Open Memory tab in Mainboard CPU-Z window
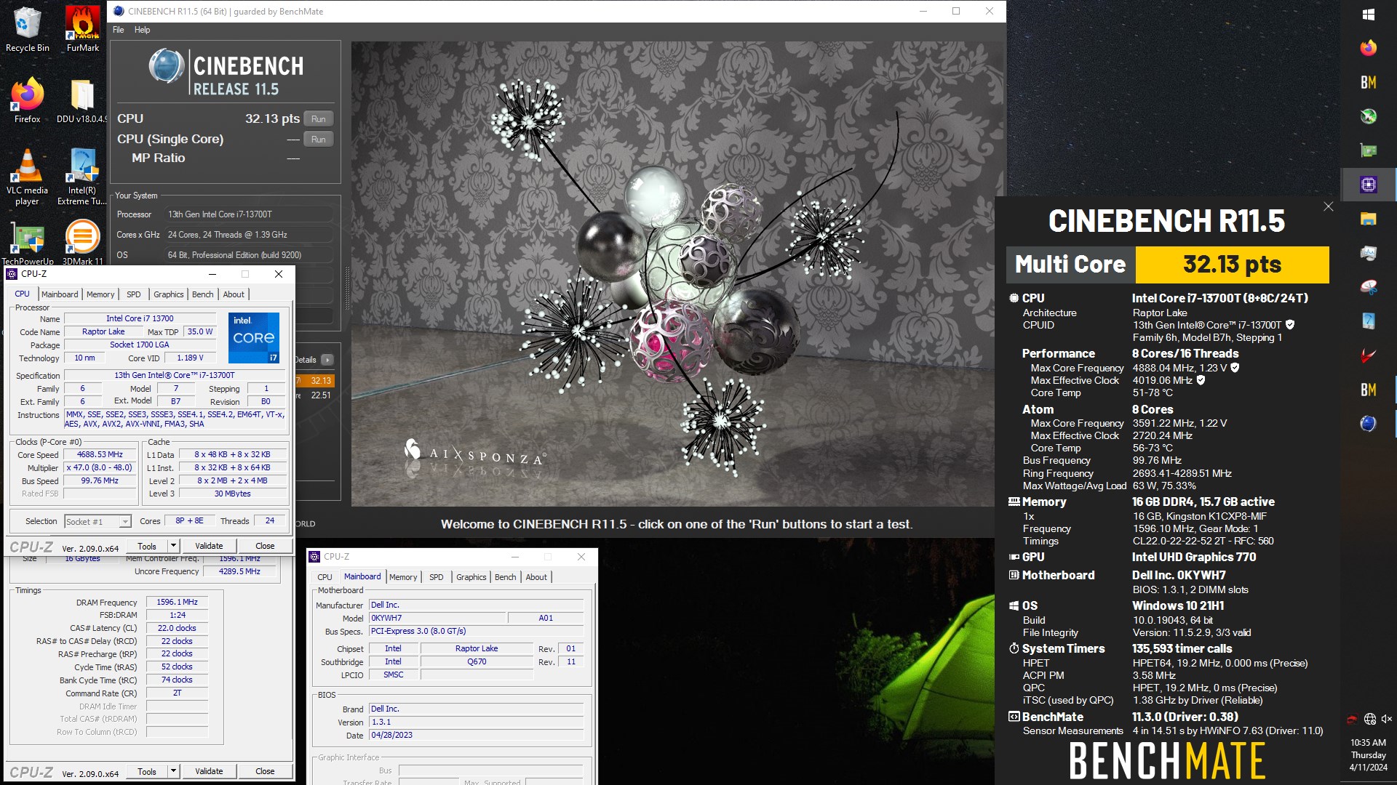Screen dimensions: 1397x785 pos(403,577)
